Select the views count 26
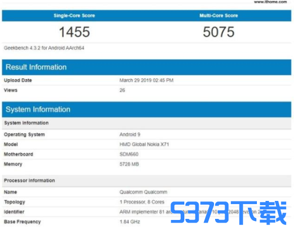Image resolution: width=294 pixels, height=230 pixels. point(122,90)
